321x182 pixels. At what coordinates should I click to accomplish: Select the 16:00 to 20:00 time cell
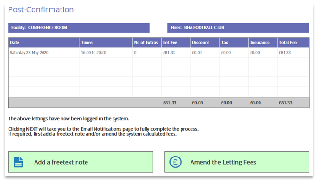pos(106,52)
